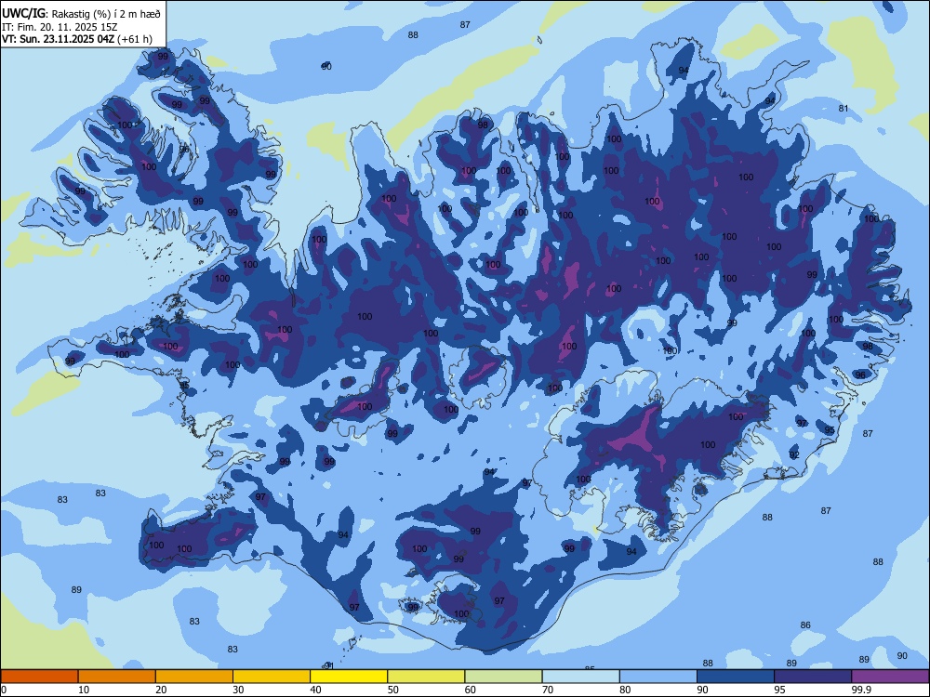The height and width of the screenshot is (697, 930).
Task: Select the 70–80 pale blue legend swatch
Action: pos(580,677)
